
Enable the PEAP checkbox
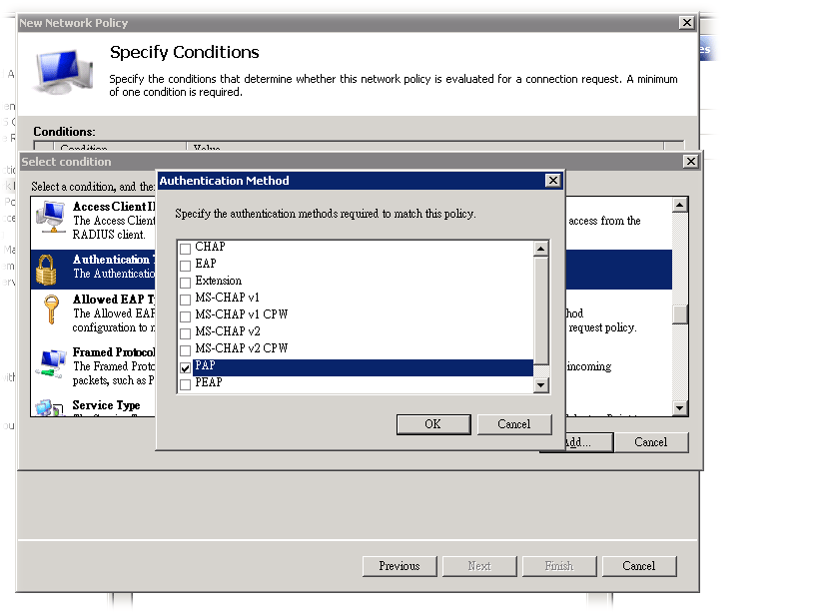[185, 384]
